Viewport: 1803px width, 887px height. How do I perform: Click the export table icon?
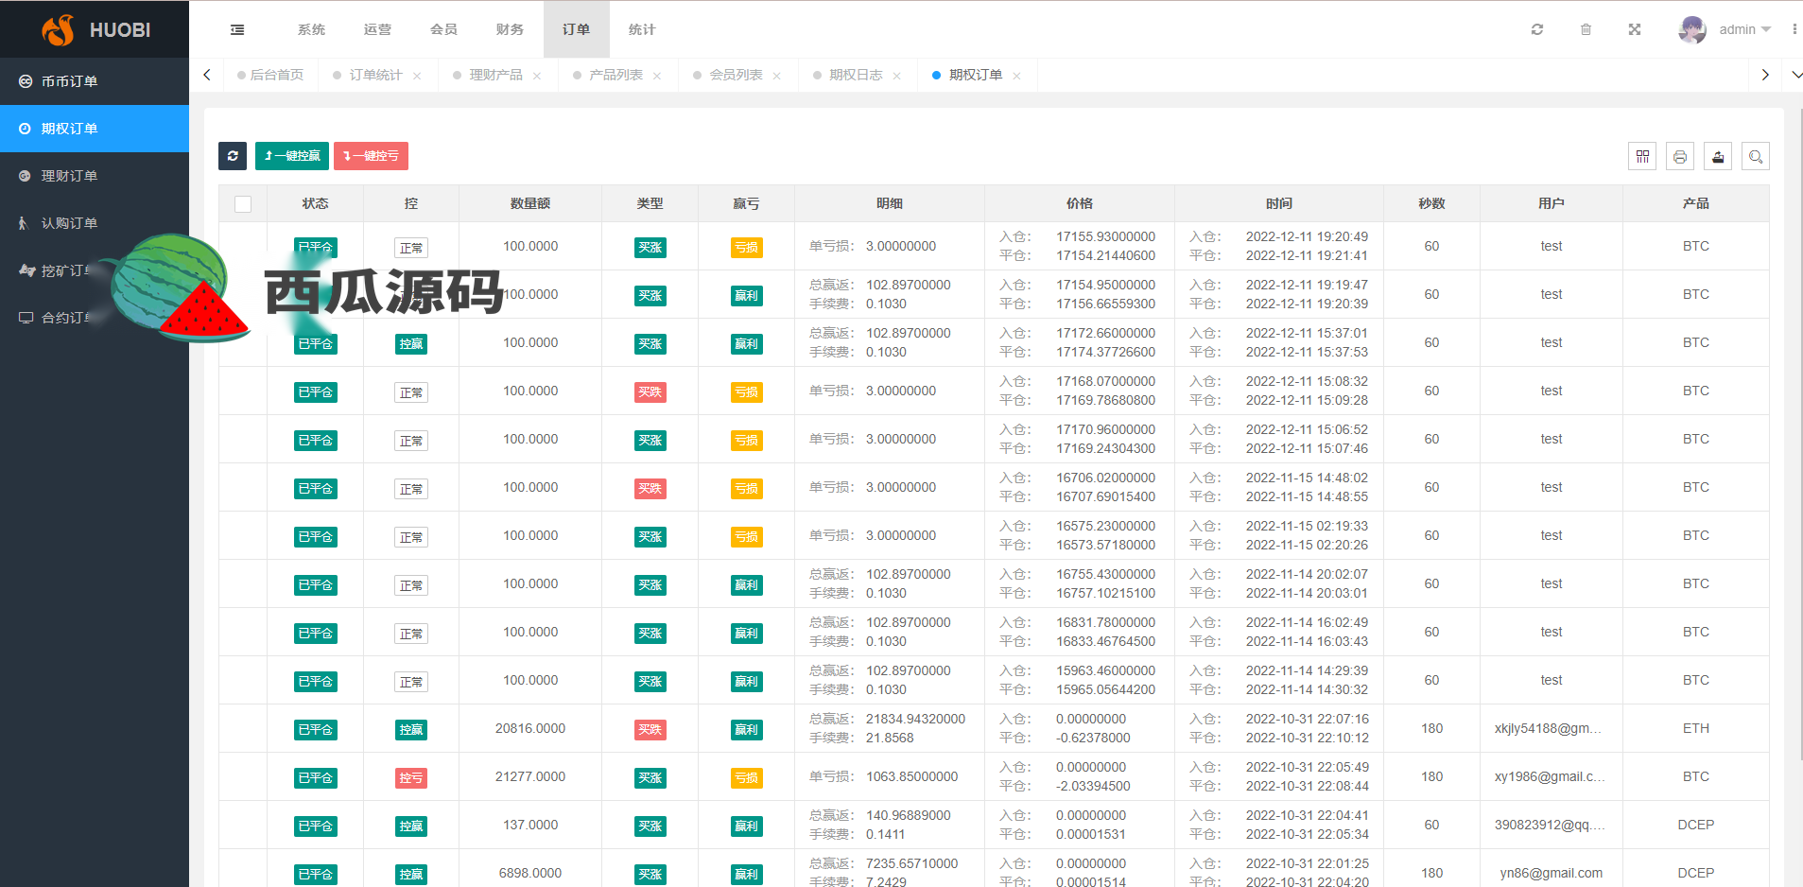click(x=1718, y=156)
